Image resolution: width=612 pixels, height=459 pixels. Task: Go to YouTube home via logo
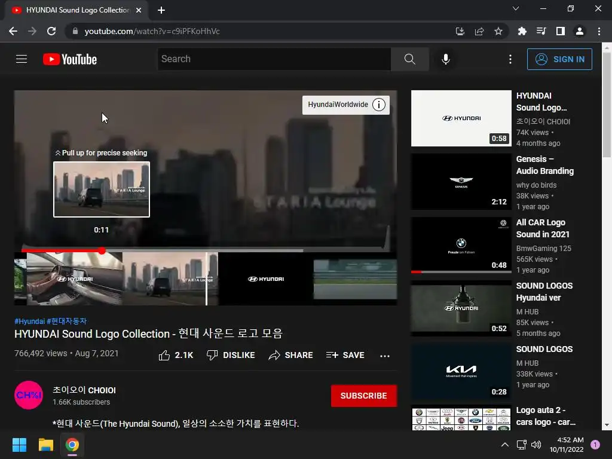coord(70,59)
